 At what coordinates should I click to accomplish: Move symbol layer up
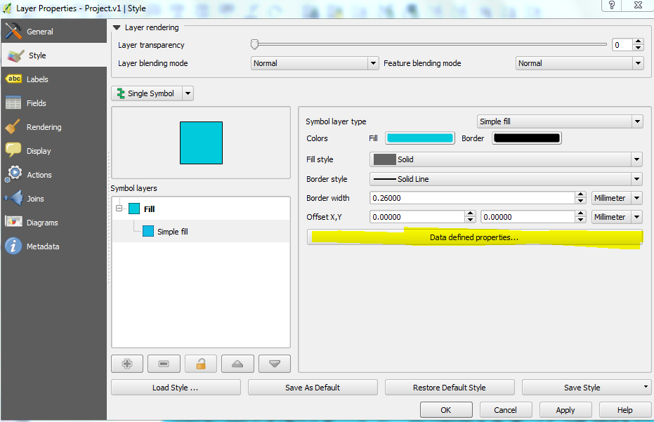[237, 364]
